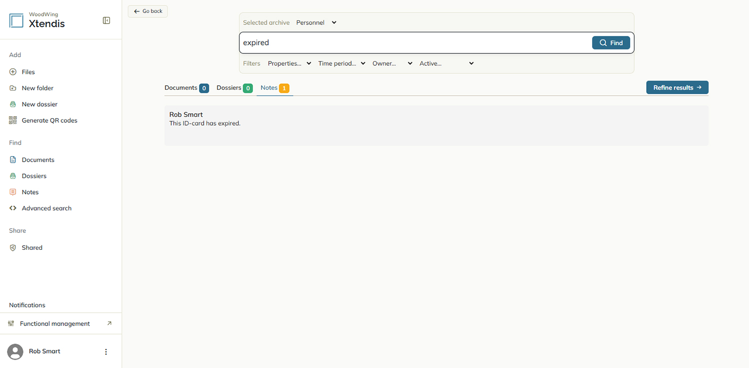Click the Files plus icon
Screen dimensions: 749x368
point(13,72)
